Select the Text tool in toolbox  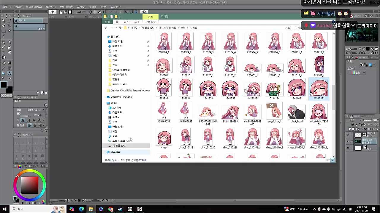click(9, 73)
